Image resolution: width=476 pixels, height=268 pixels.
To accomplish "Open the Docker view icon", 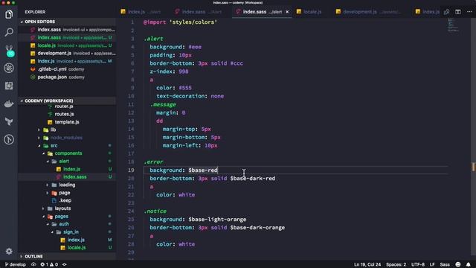I will click(x=9, y=103).
